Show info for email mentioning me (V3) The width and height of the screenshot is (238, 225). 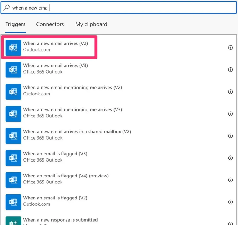pos(230,114)
